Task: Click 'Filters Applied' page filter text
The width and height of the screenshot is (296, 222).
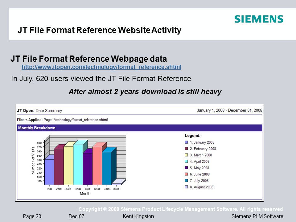Action: [62, 120]
